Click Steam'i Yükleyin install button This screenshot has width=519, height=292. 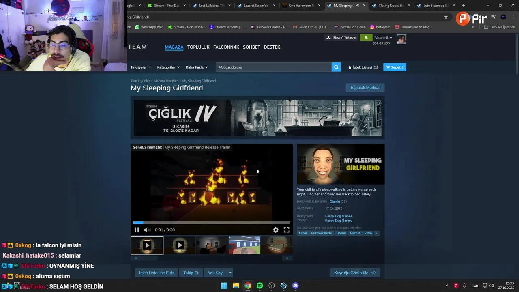pos(341,38)
